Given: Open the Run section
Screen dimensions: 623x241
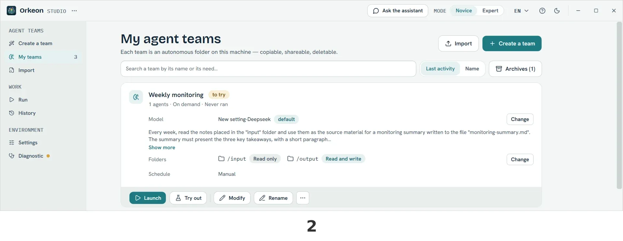Looking at the screenshot, I should (x=43, y=100).
